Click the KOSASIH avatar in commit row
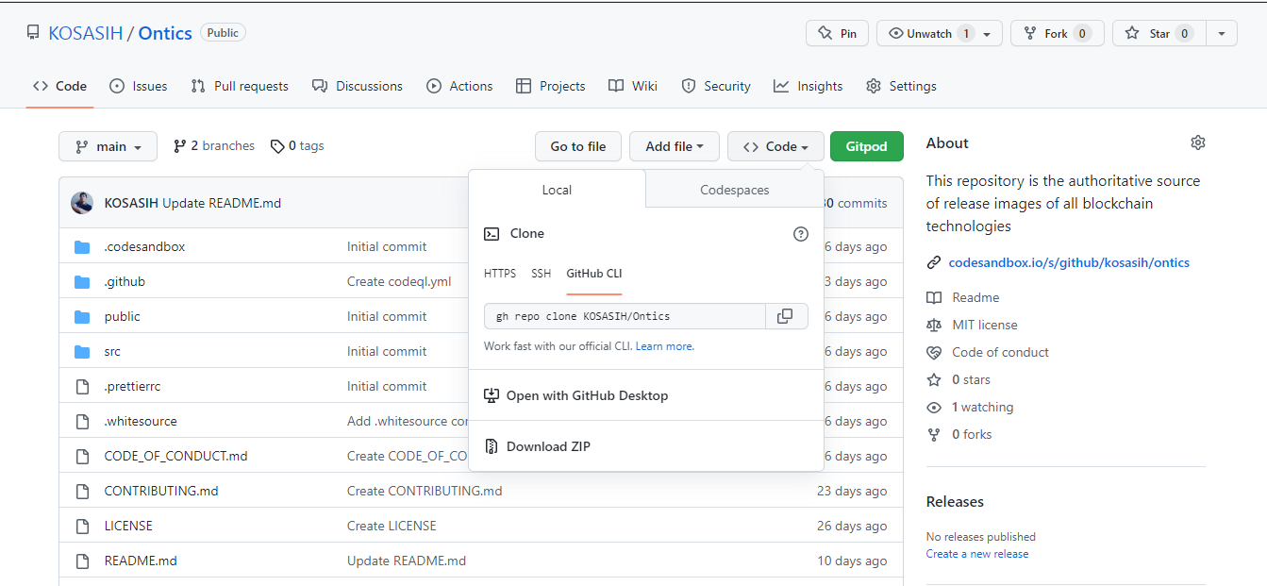This screenshot has width=1267, height=586. coord(82,203)
